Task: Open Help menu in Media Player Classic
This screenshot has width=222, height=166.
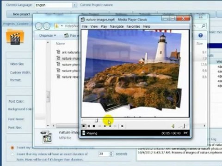Action: (147, 26)
